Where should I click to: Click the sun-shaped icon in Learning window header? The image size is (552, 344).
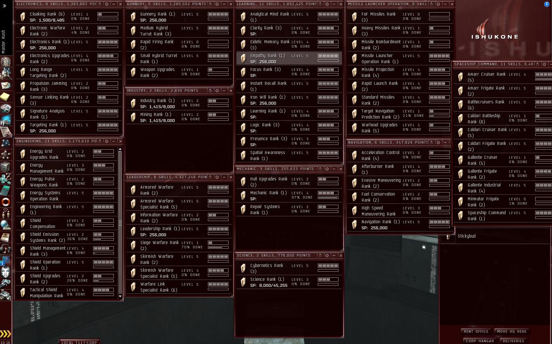(x=321, y=4)
